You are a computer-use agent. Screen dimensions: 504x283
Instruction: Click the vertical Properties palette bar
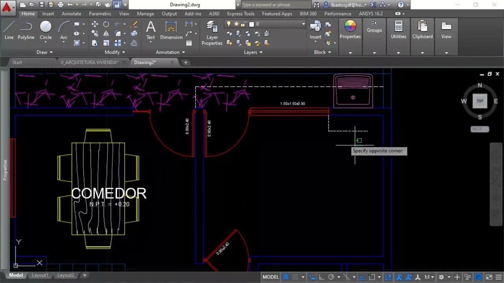coord(5,170)
